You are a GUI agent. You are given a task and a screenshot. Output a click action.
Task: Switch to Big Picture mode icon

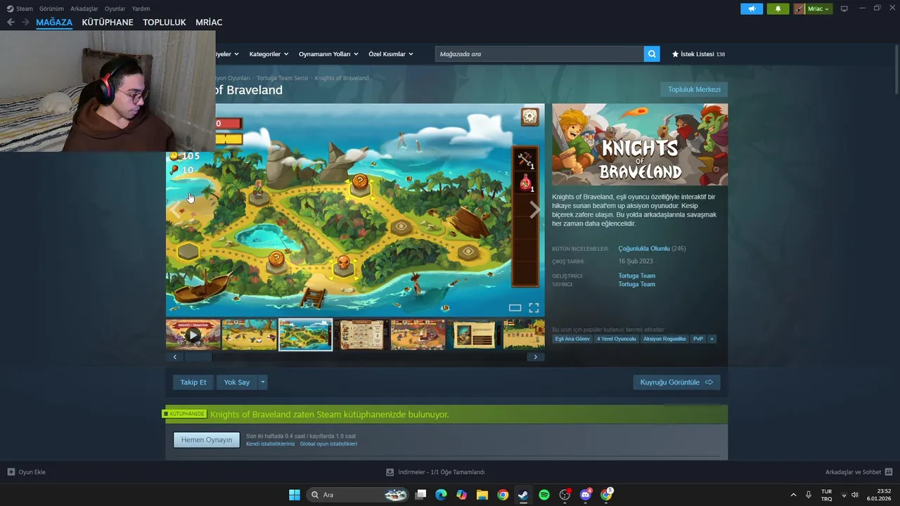tap(844, 8)
